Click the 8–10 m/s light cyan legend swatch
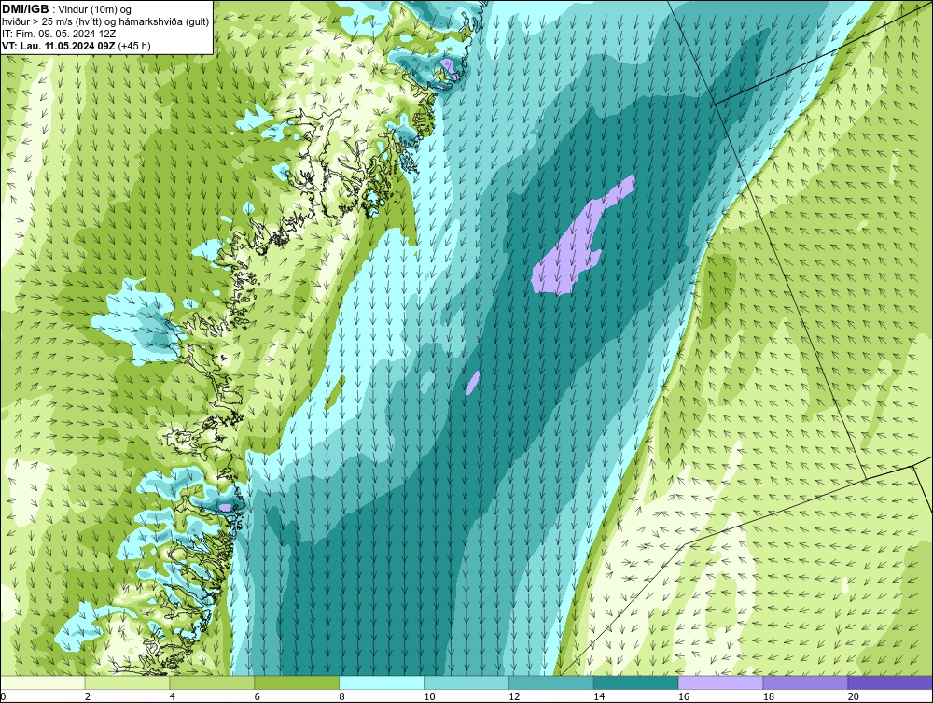933x703 pixels. 382,682
